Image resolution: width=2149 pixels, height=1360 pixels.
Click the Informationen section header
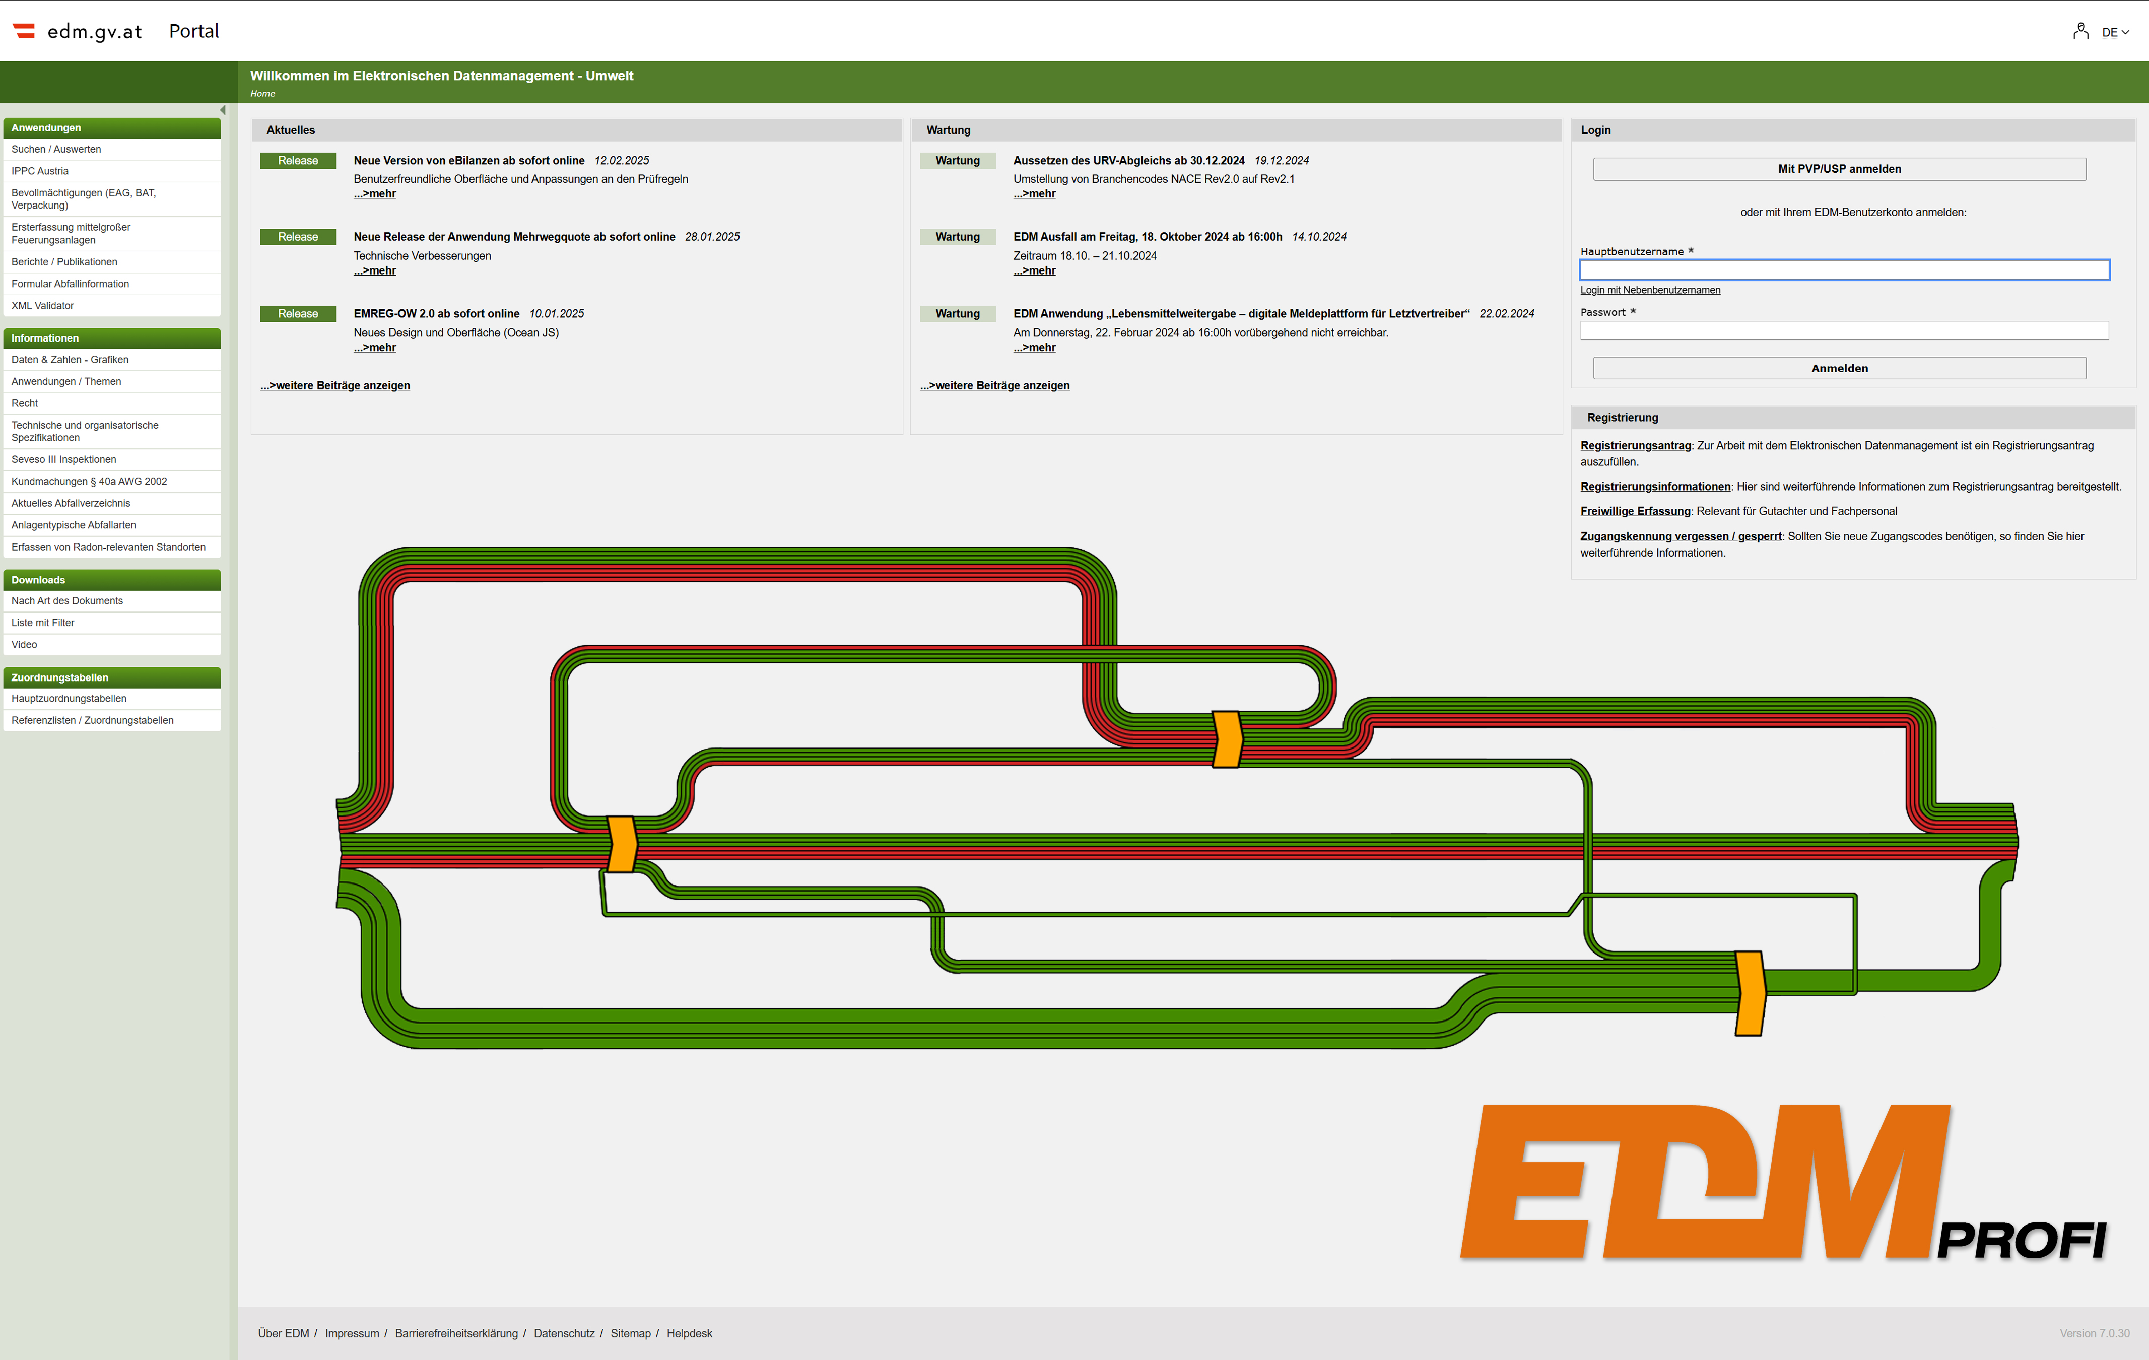pos(112,338)
